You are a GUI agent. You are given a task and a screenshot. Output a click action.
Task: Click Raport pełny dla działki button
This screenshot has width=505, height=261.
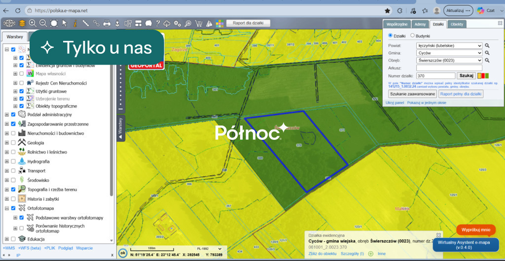coord(461,94)
